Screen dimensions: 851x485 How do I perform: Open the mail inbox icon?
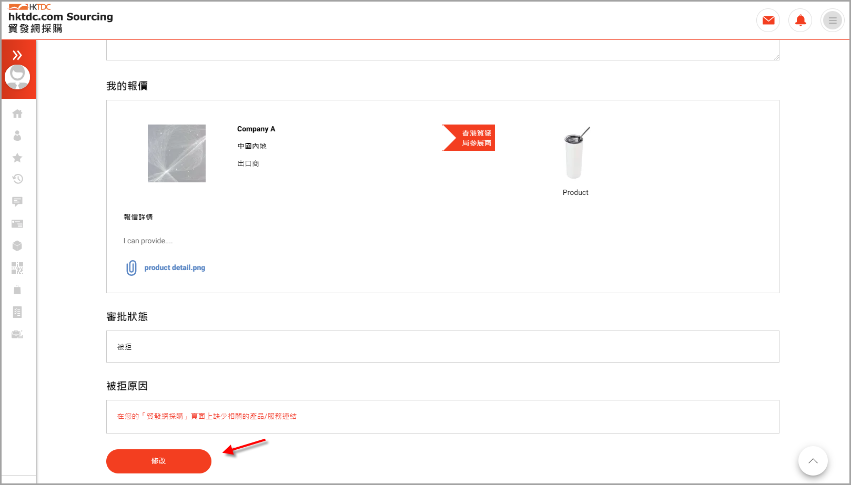pos(768,20)
